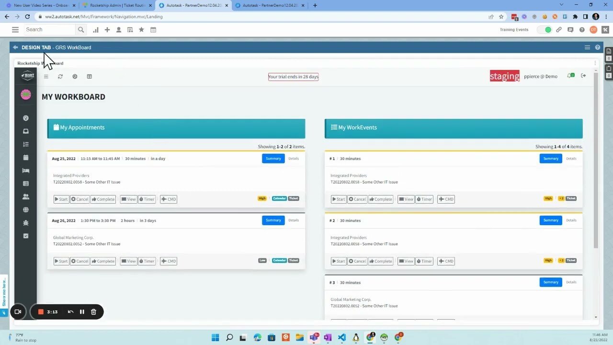Open the Rocketship Workboard widget options dots
The height and width of the screenshot is (345, 613).
[x=595, y=63]
